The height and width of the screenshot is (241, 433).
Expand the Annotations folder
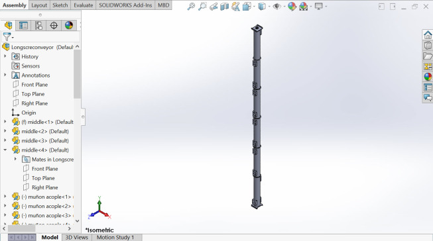click(5, 75)
